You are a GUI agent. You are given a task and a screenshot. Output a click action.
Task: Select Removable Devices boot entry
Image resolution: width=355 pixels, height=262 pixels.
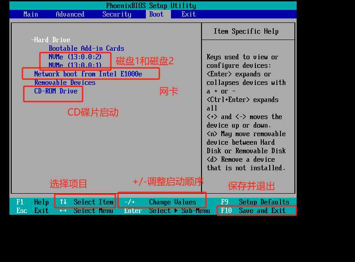[x=65, y=83]
